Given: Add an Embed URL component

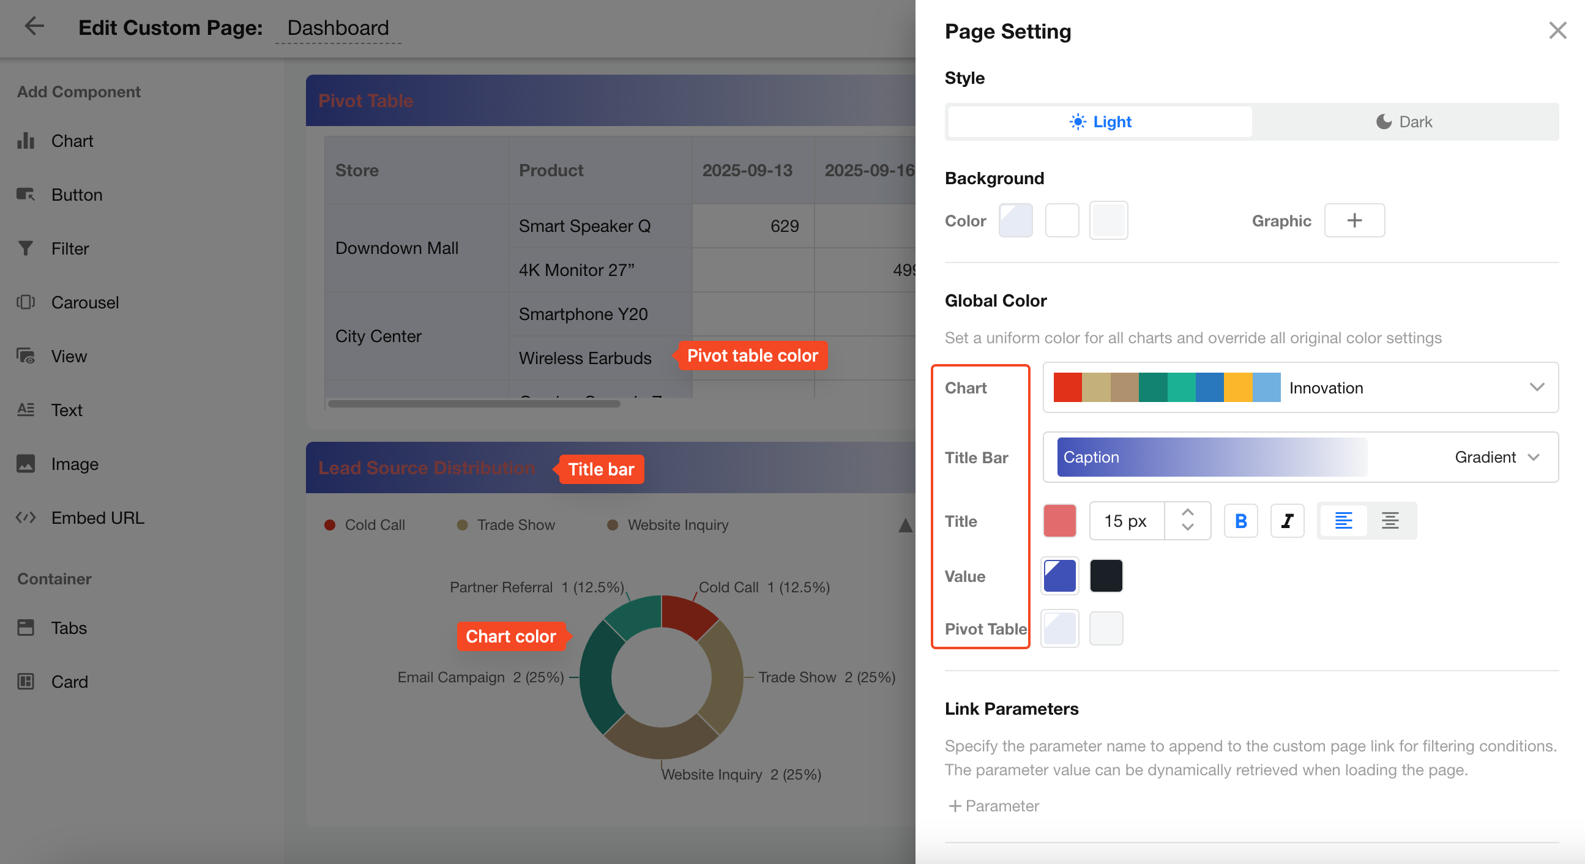Looking at the screenshot, I should (x=97, y=518).
